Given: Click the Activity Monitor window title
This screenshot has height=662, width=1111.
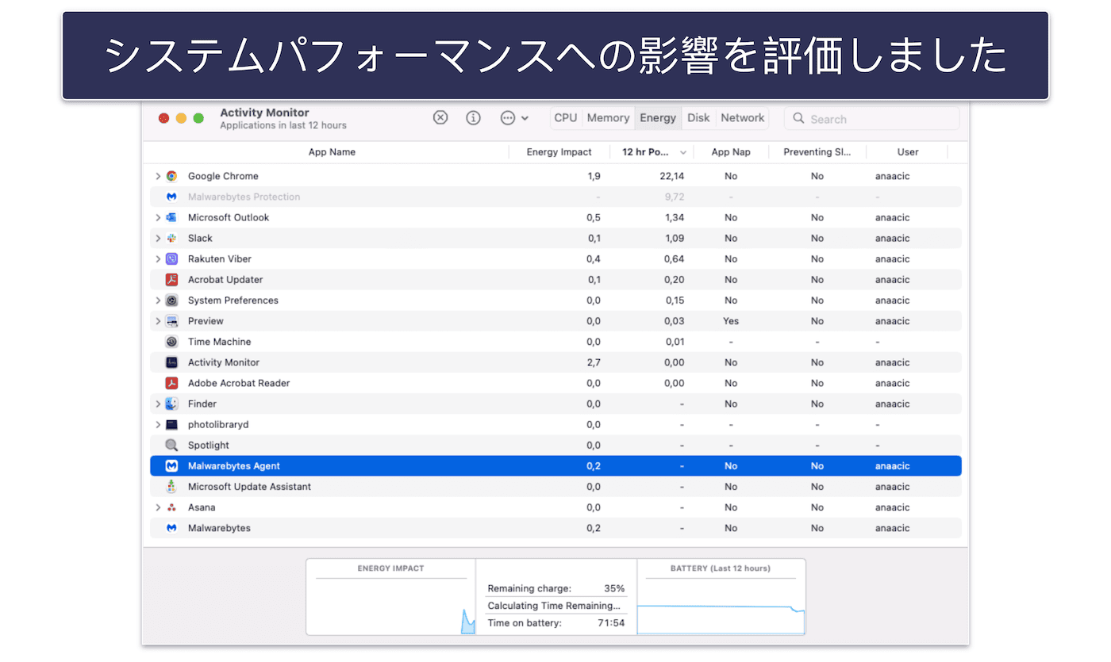Looking at the screenshot, I should tap(264, 113).
